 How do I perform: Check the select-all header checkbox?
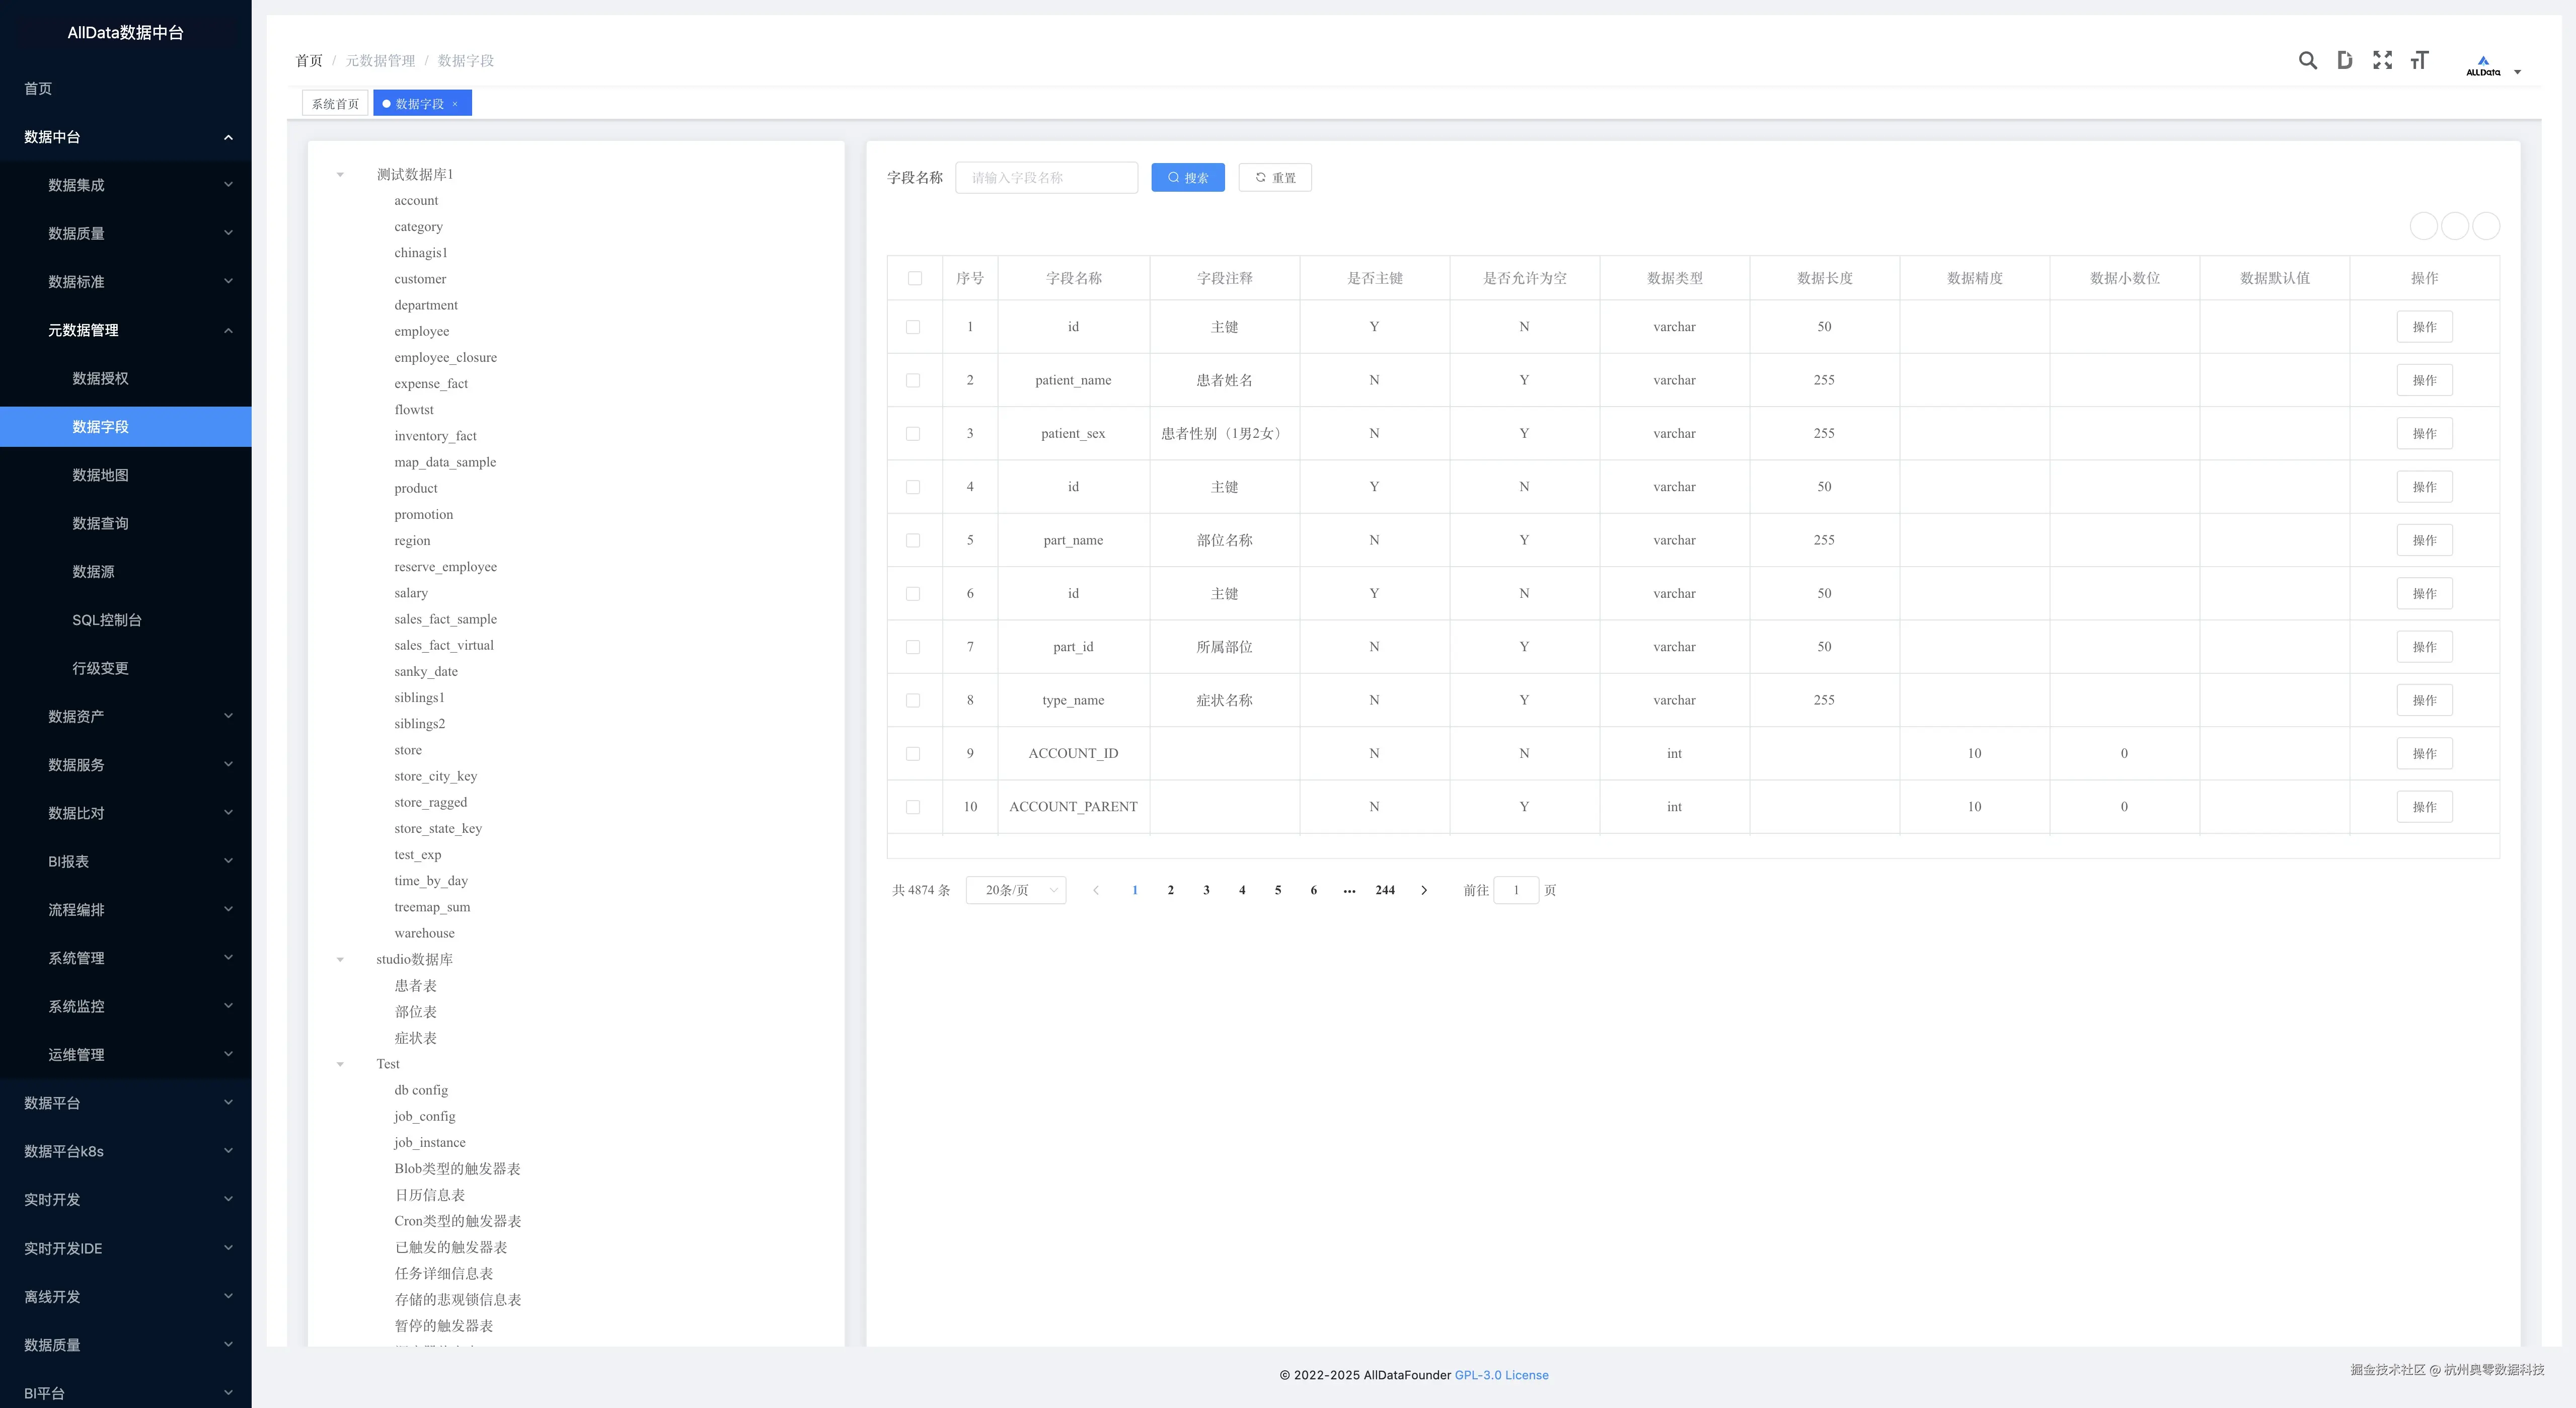pos(914,278)
